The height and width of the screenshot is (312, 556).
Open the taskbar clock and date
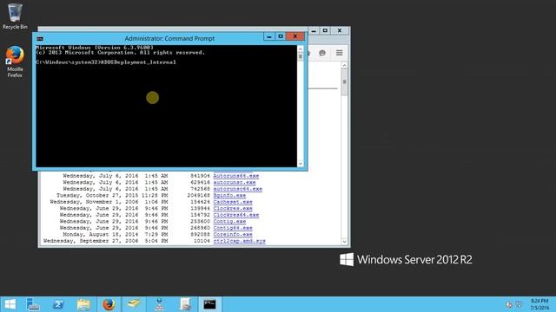[x=539, y=304]
